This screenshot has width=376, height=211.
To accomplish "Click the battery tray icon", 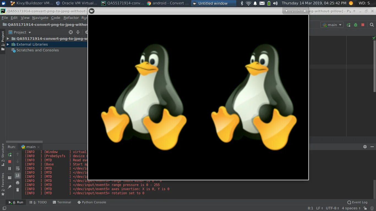I will click(269, 3).
